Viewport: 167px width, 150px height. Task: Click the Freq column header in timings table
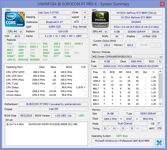click(95, 72)
